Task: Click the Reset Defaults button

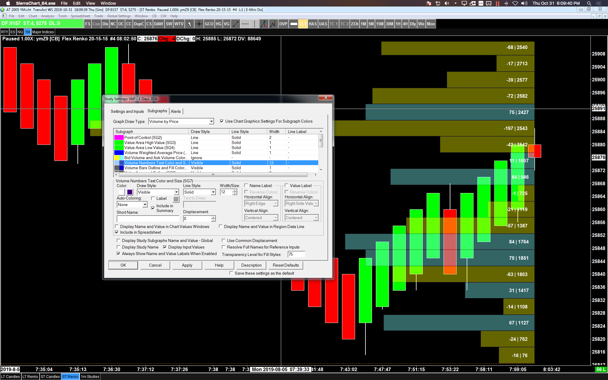Action: [x=286, y=265]
